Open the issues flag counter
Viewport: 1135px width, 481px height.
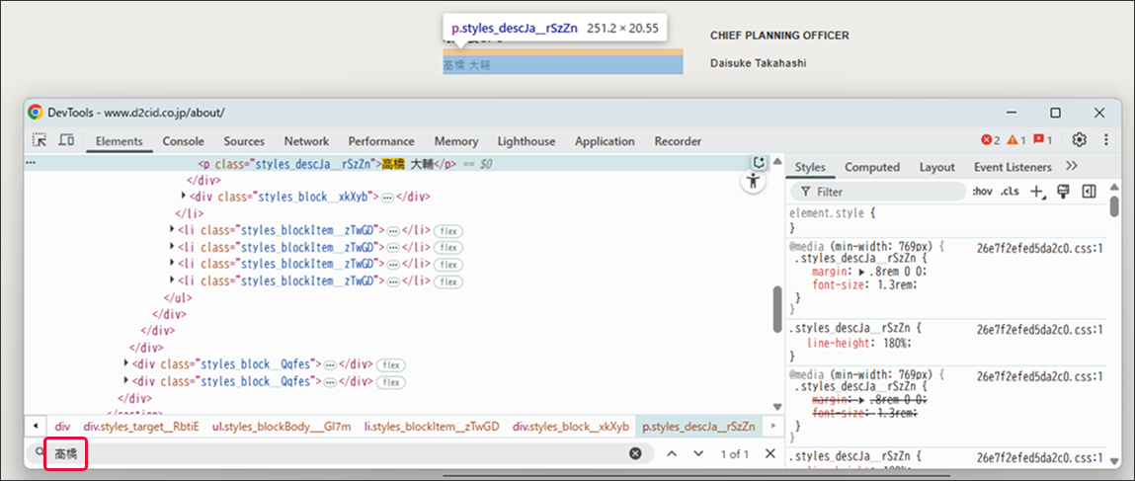[x=1042, y=140]
